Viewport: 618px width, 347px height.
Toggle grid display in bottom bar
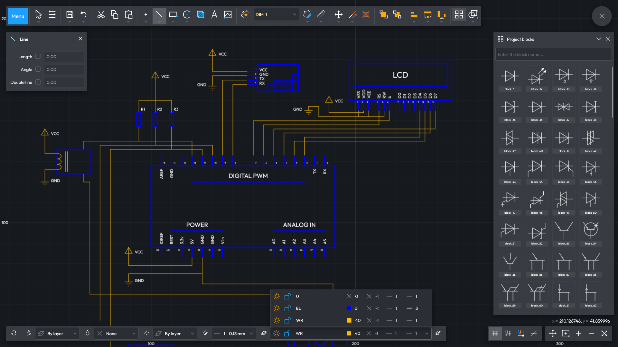click(495, 334)
